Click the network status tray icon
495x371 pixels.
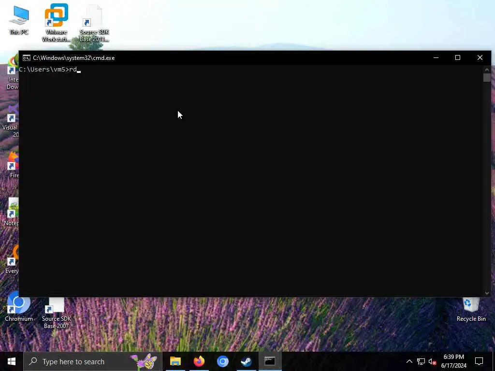(x=421, y=361)
